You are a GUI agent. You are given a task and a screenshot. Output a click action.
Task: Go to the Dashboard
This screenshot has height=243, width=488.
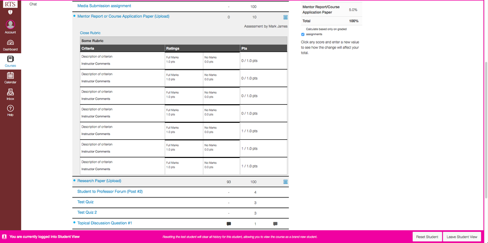click(x=10, y=44)
